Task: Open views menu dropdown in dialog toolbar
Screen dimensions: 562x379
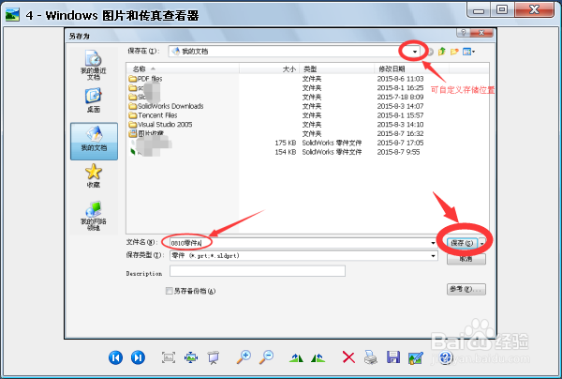Action: 469,52
